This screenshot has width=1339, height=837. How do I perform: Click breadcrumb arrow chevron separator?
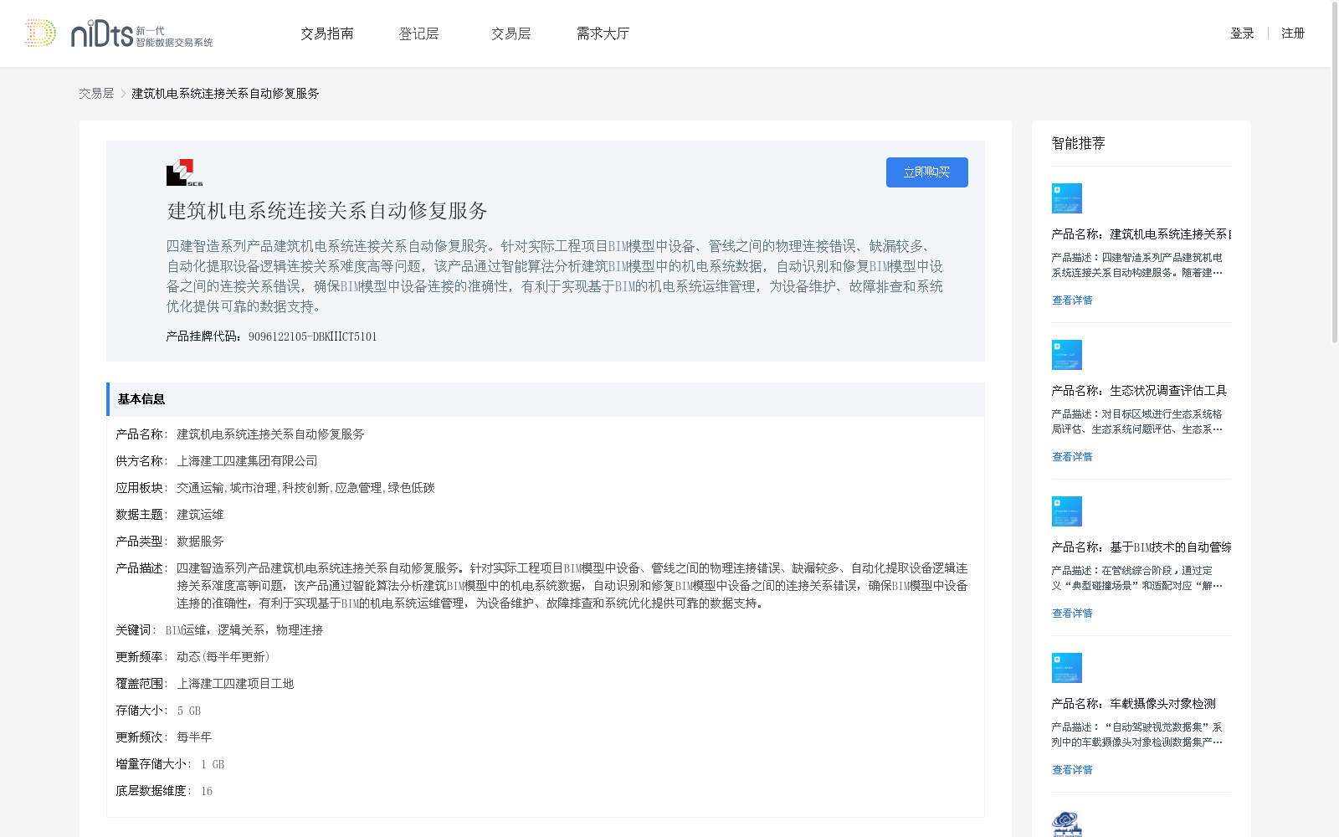[123, 94]
